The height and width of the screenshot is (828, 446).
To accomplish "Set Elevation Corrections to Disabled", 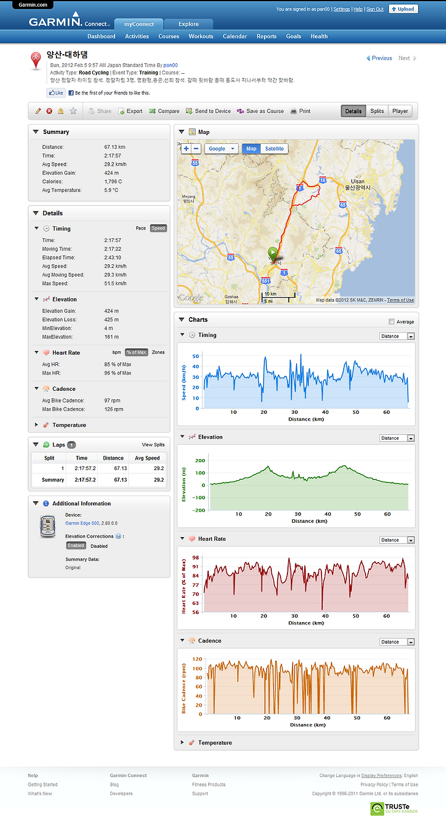I will coord(99,546).
